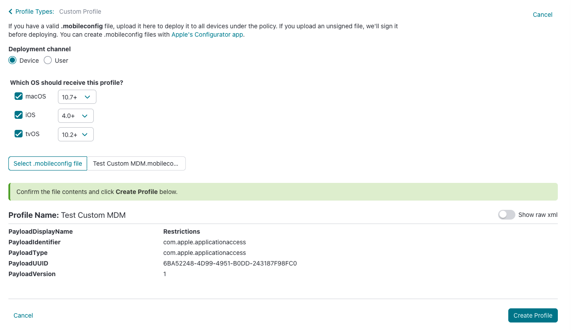Click the back chevron beside Profile Types

(11, 11)
